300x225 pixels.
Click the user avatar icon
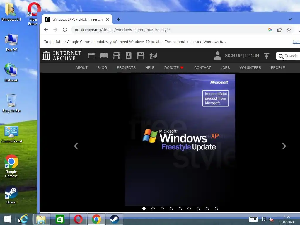(x=217, y=56)
